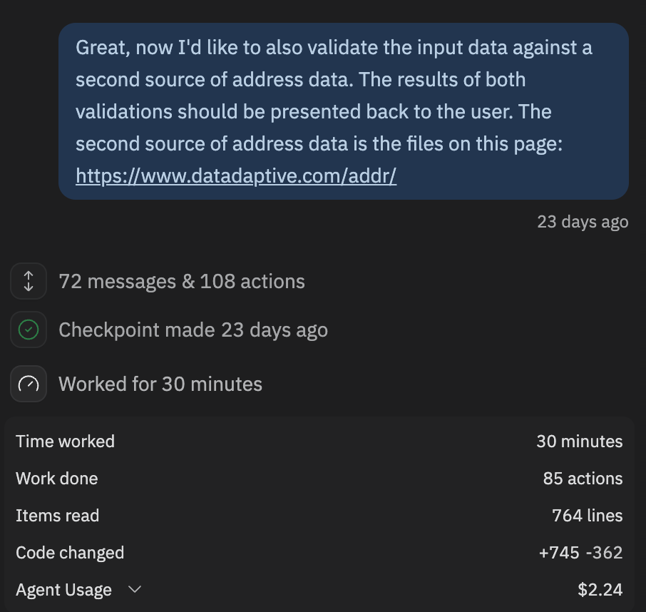646x612 pixels.
Task: Click the 'Time worked' row label
Action: coord(65,442)
